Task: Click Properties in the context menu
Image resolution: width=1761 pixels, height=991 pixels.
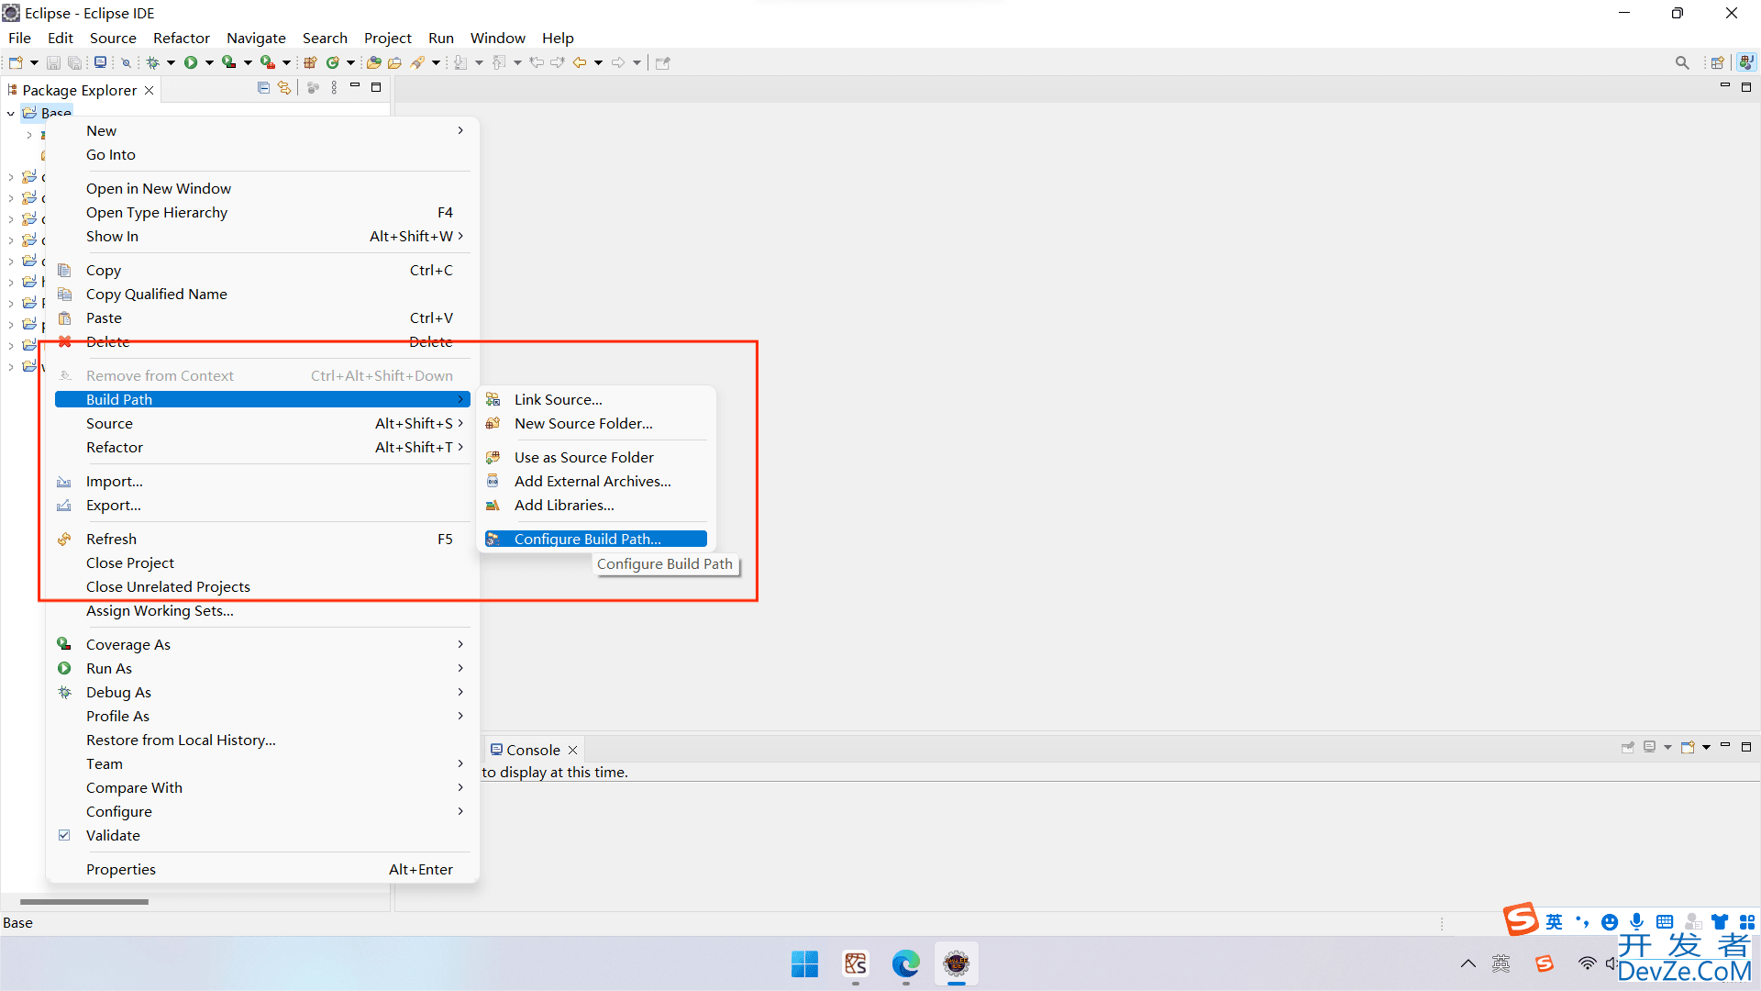Action: pos(262,869)
